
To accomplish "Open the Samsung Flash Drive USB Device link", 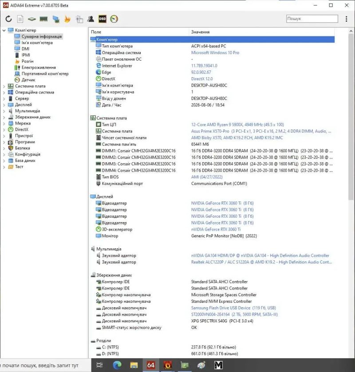I will click(233, 308).
